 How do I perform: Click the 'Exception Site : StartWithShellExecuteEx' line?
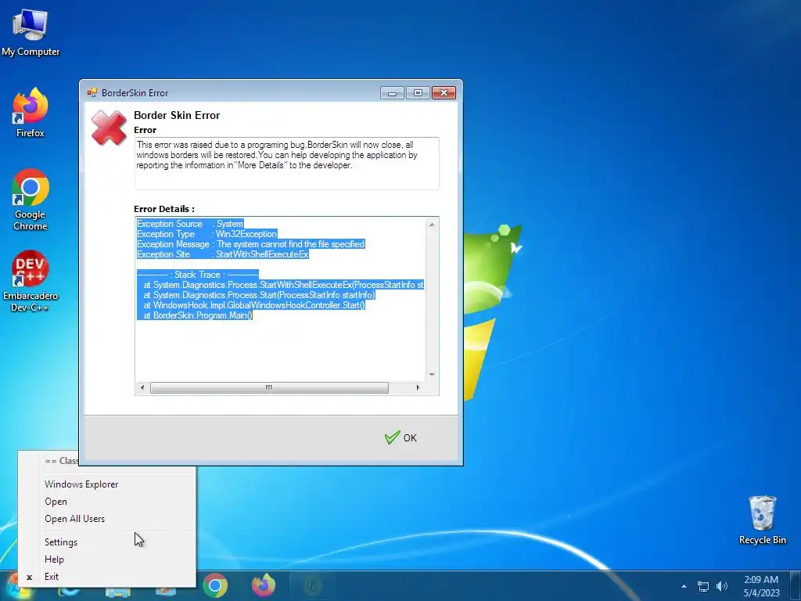(223, 254)
